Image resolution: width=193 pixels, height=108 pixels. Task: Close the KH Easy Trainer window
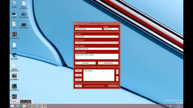click(117, 23)
